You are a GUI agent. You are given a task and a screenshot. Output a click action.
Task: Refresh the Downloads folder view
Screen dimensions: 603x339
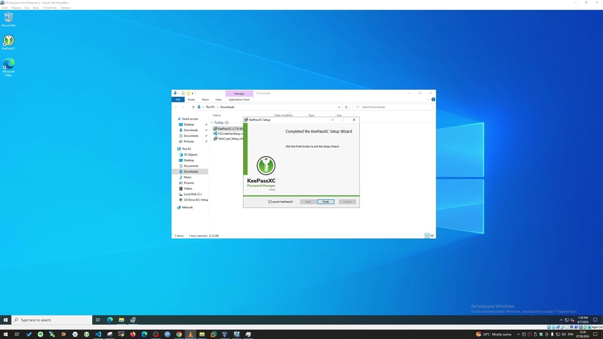[346, 107]
